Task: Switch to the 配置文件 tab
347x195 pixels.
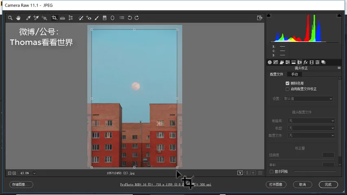Action: [x=277, y=74]
